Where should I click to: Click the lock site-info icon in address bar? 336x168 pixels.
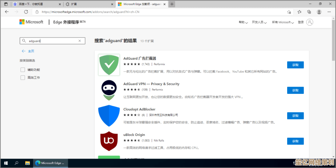tap(37, 12)
